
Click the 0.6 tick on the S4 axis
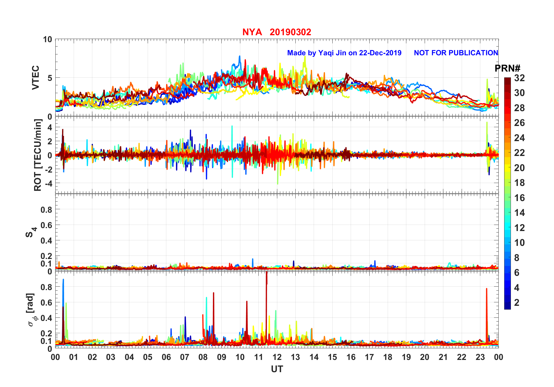click(x=46, y=225)
